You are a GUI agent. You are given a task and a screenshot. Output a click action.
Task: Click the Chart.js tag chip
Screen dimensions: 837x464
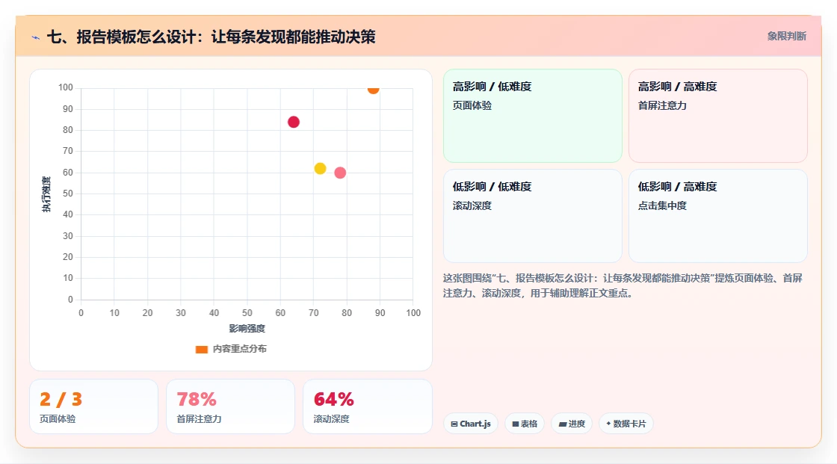point(471,424)
